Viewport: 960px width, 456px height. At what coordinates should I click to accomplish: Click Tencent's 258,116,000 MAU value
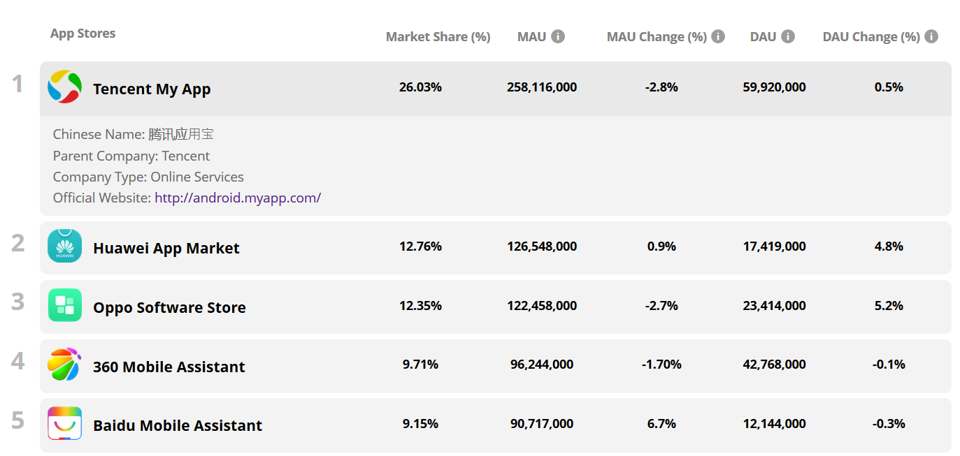542,87
